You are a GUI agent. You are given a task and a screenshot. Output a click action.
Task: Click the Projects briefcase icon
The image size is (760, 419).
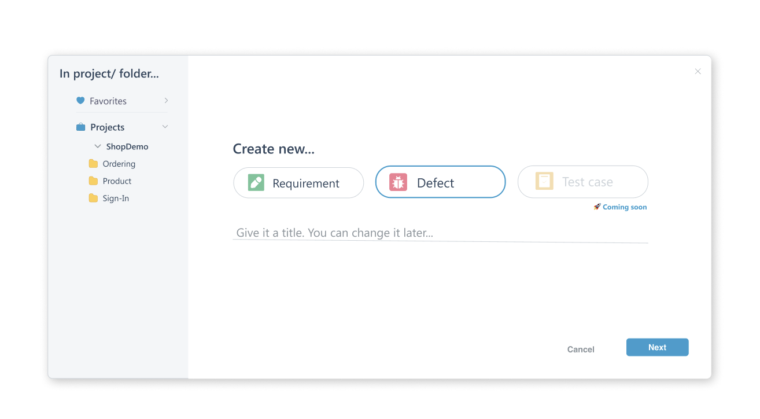[x=81, y=127]
